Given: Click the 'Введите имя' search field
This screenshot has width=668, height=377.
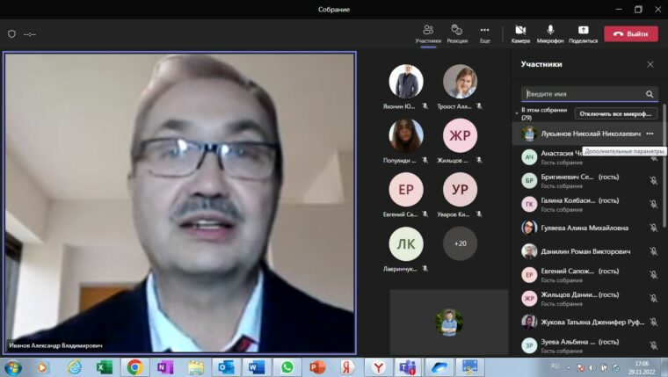Looking at the screenshot, I should click(x=582, y=94).
